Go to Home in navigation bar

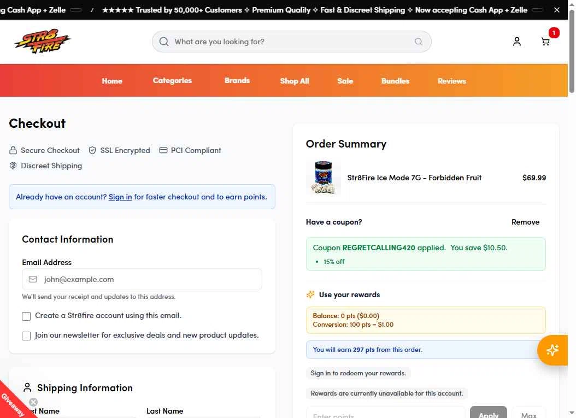click(112, 81)
